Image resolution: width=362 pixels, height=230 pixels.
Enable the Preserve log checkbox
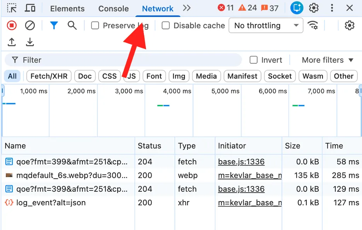click(x=95, y=26)
